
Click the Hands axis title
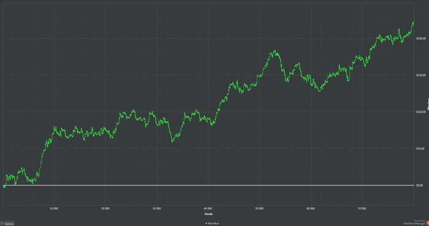[208, 214]
